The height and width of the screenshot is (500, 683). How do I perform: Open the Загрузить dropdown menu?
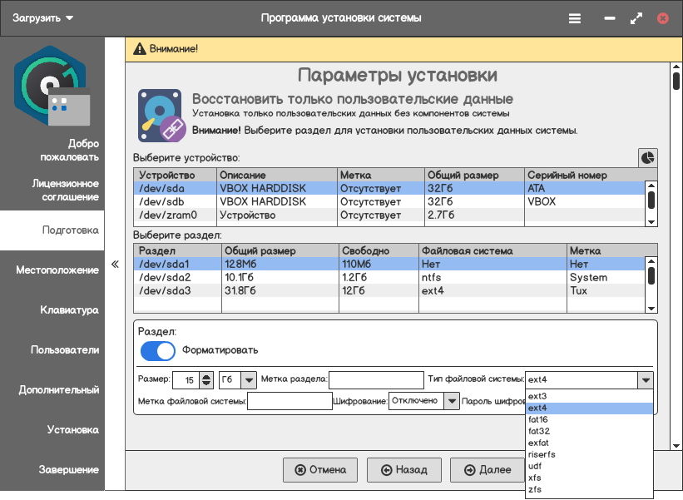(x=43, y=18)
